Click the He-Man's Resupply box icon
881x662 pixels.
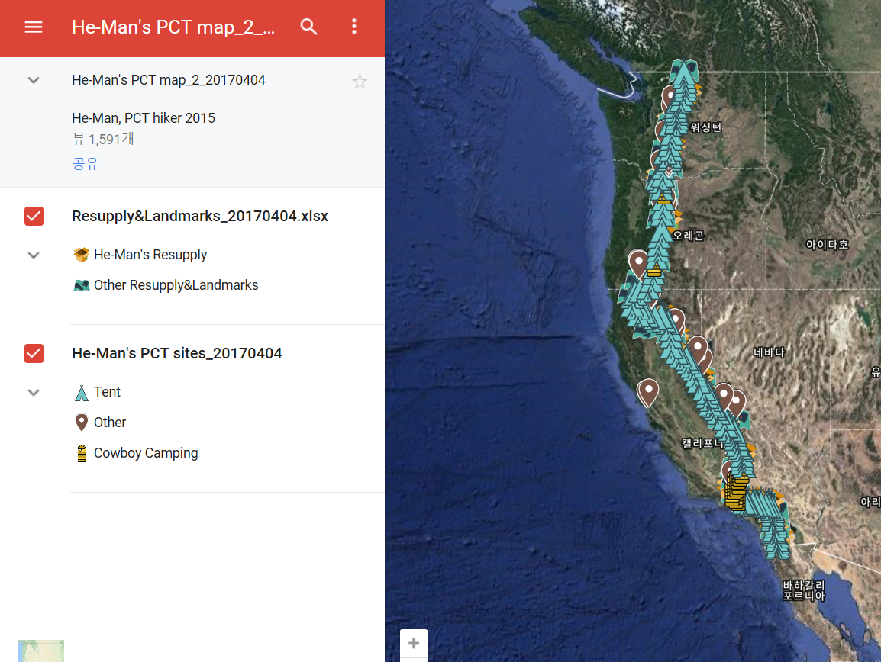82,255
